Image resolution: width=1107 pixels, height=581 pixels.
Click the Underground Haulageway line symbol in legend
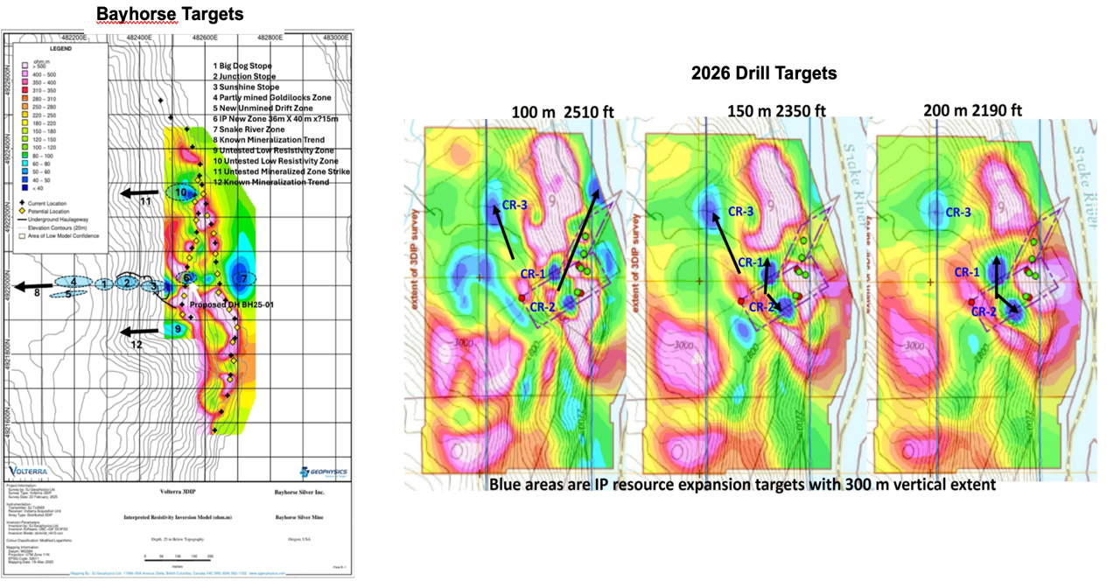tap(24, 220)
